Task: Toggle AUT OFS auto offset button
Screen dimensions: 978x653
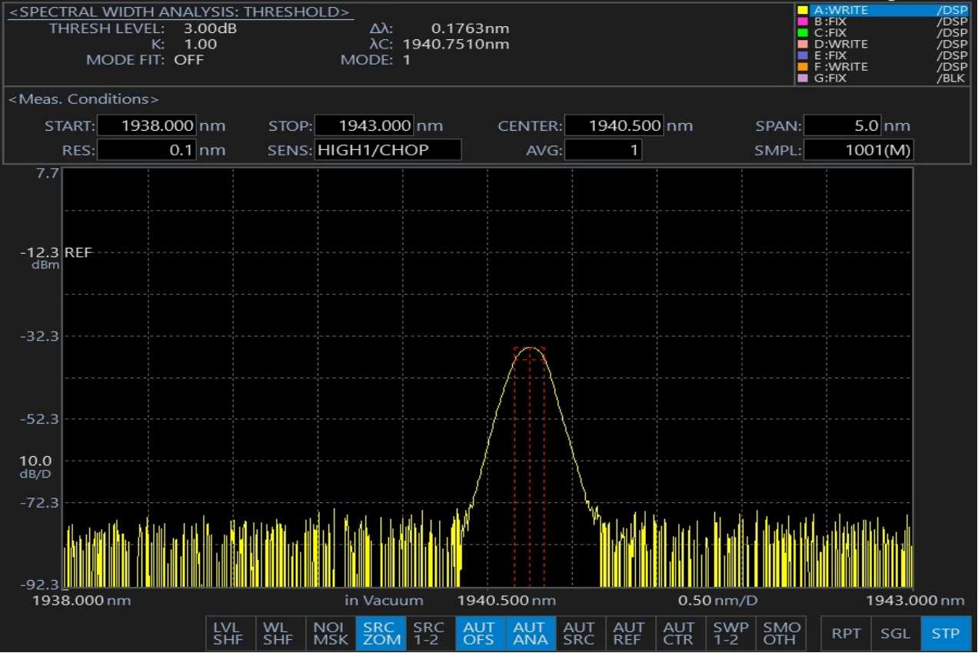Action: (480, 634)
